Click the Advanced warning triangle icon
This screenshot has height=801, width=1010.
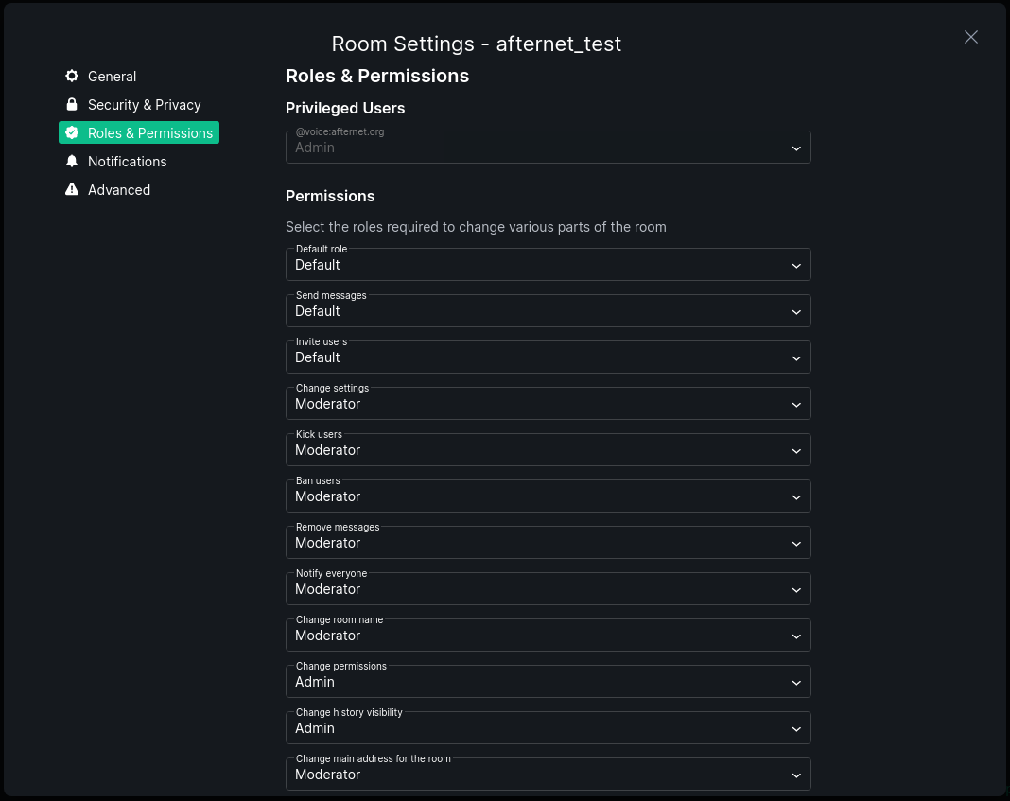[72, 190]
